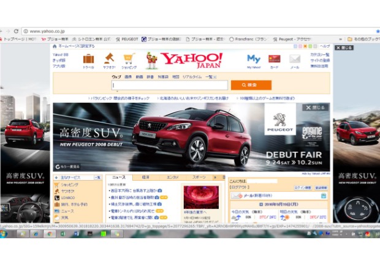This screenshot has height=259, width=380.
Task: Open the Mail envelope icon
Action: point(295,60)
